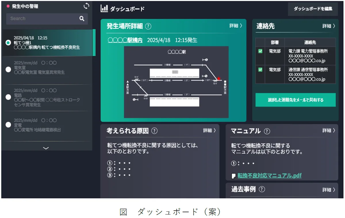Click the bar-chart dashboard icon in the header
Image resolution: width=345 pixels, height=218 pixels.
(104, 9)
